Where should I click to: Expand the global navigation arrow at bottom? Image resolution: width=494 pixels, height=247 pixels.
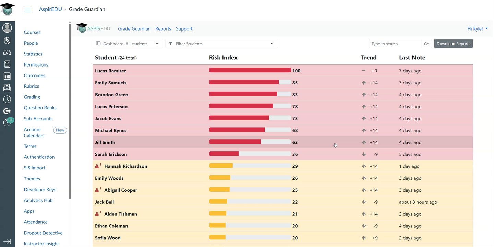click(7, 242)
